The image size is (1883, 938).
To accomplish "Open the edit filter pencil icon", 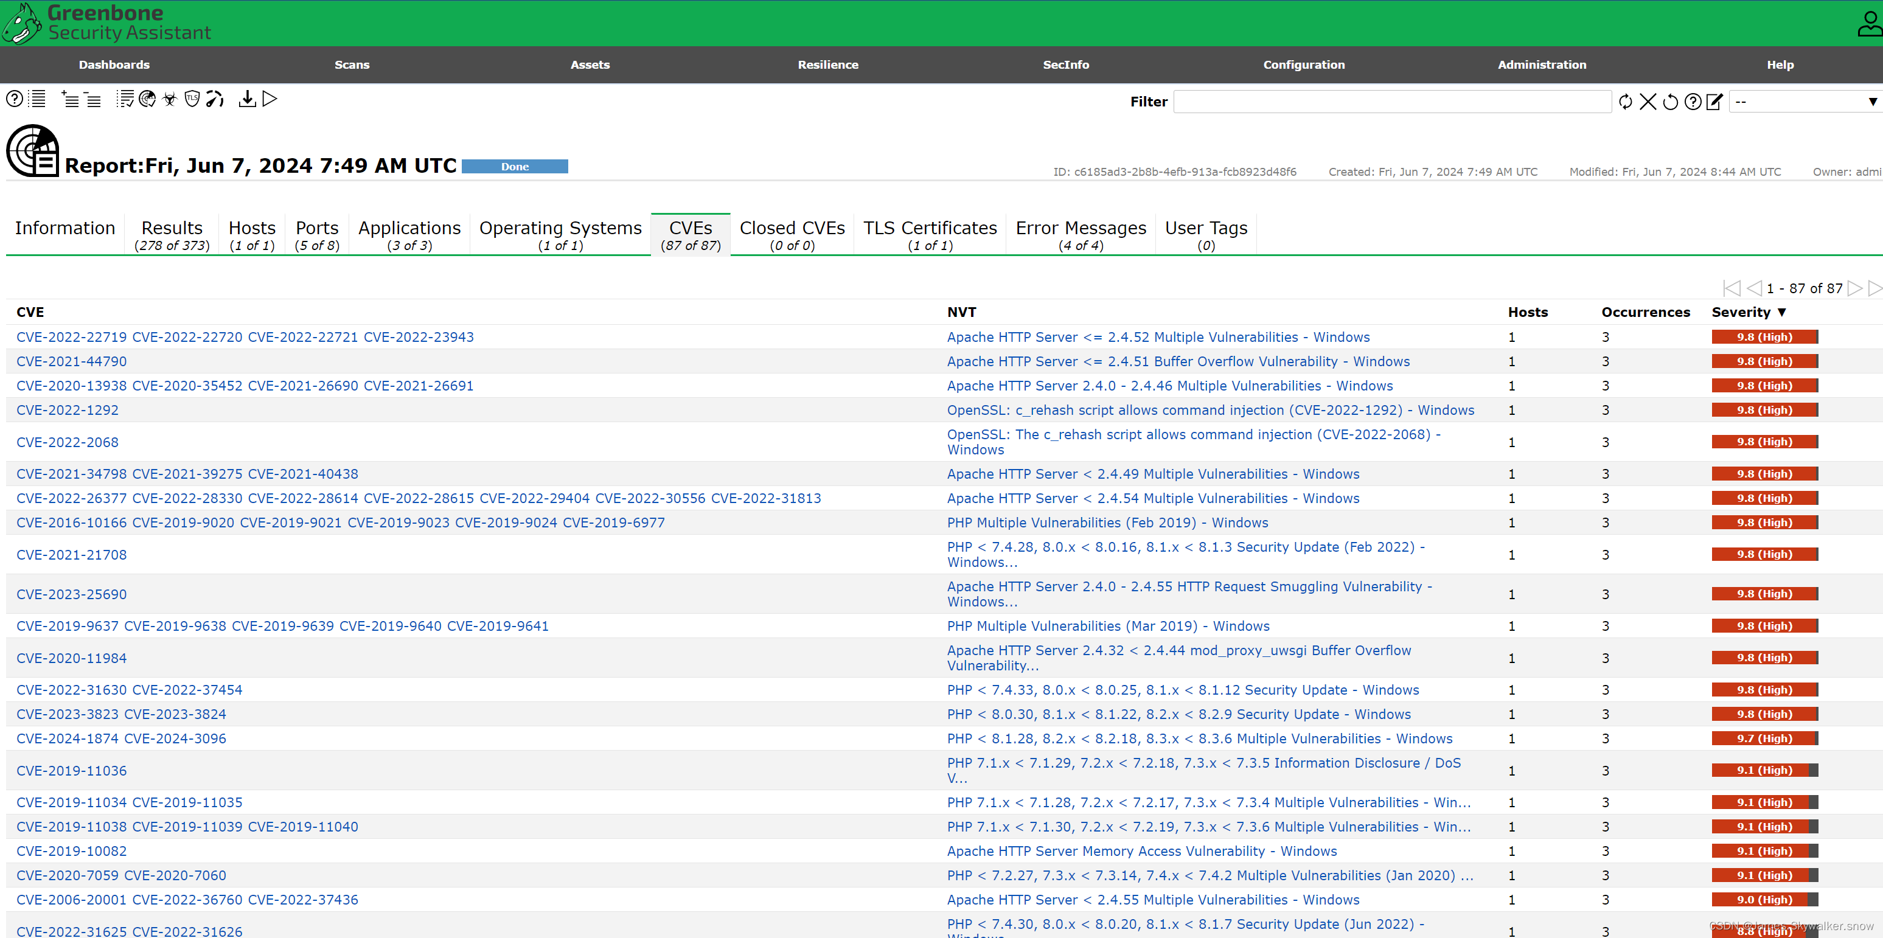I will point(1714,102).
